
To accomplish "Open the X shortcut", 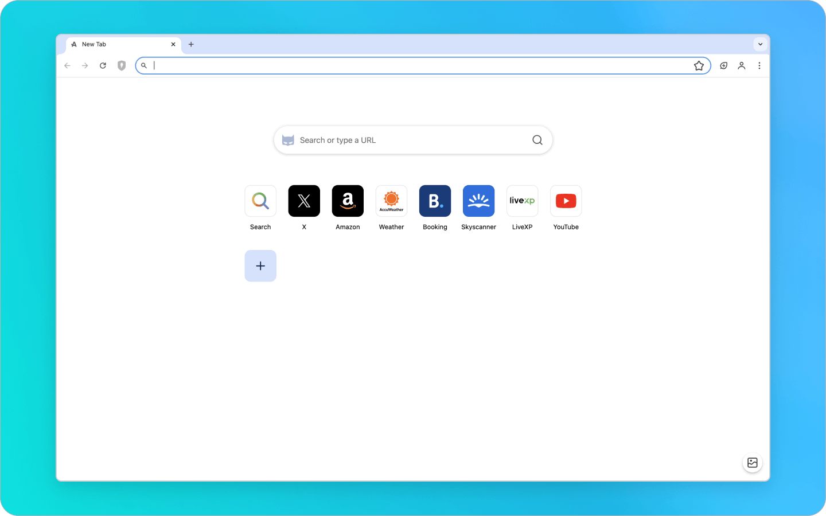I will (304, 201).
